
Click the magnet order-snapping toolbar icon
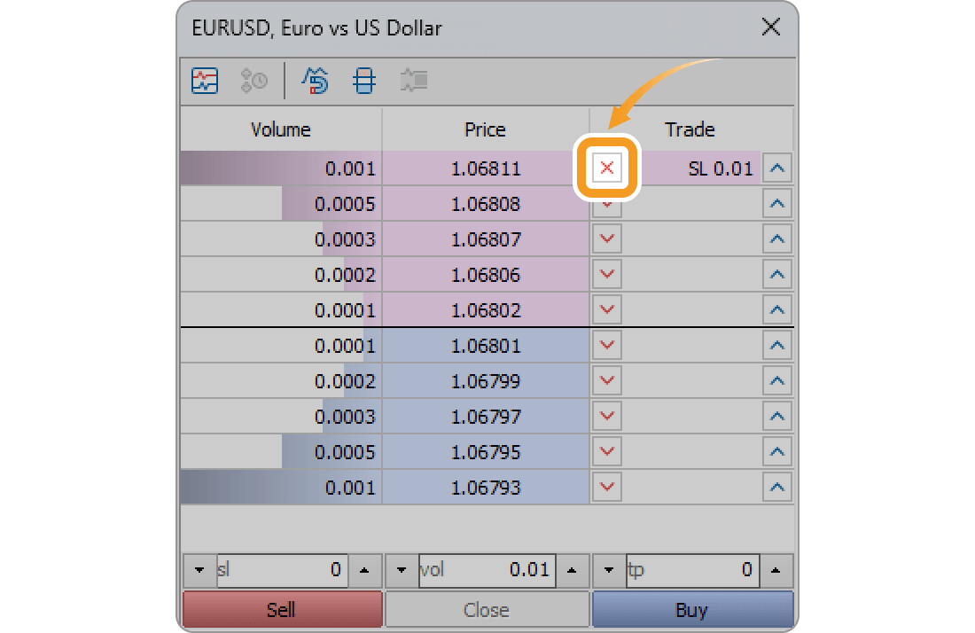pyautogui.click(x=316, y=80)
